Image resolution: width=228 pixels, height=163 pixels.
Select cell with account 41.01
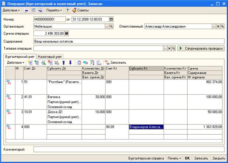coord(35,102)
